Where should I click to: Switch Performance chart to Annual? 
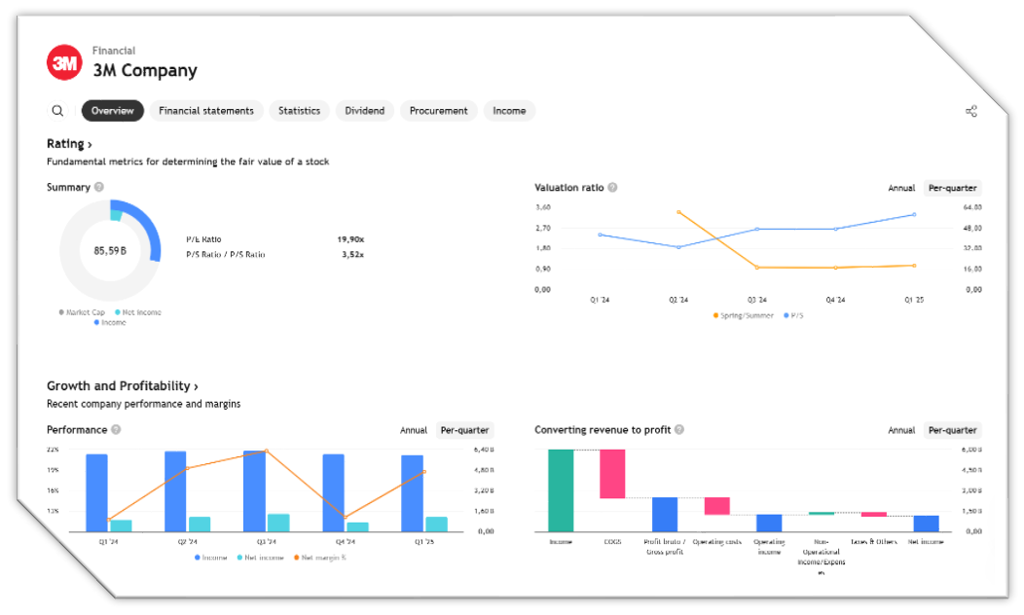tap(414, 430)
